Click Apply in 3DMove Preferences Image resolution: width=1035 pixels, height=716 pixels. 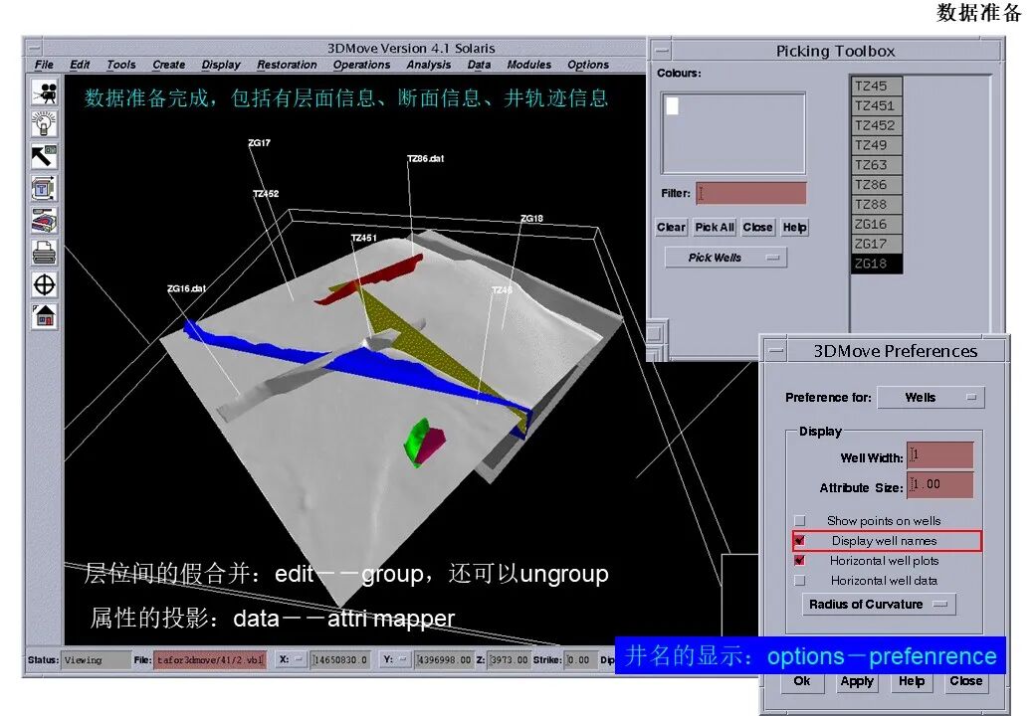pyautogui.click(x=857, y=682)
